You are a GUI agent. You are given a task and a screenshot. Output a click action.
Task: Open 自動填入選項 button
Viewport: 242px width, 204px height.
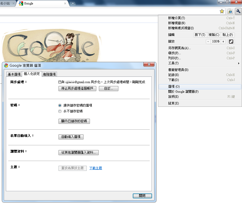(x=71, y=137)
